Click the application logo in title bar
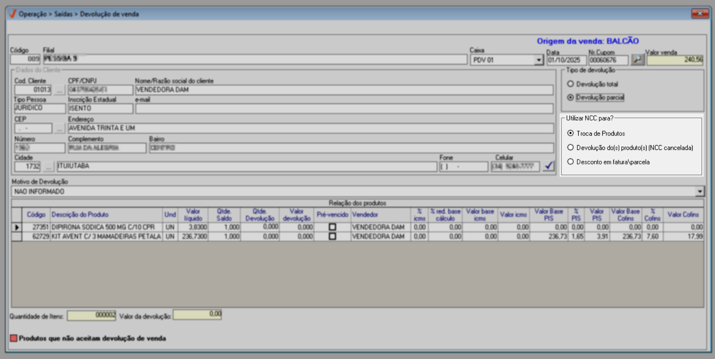Screen dimensions: 715x359 (12, 14)
